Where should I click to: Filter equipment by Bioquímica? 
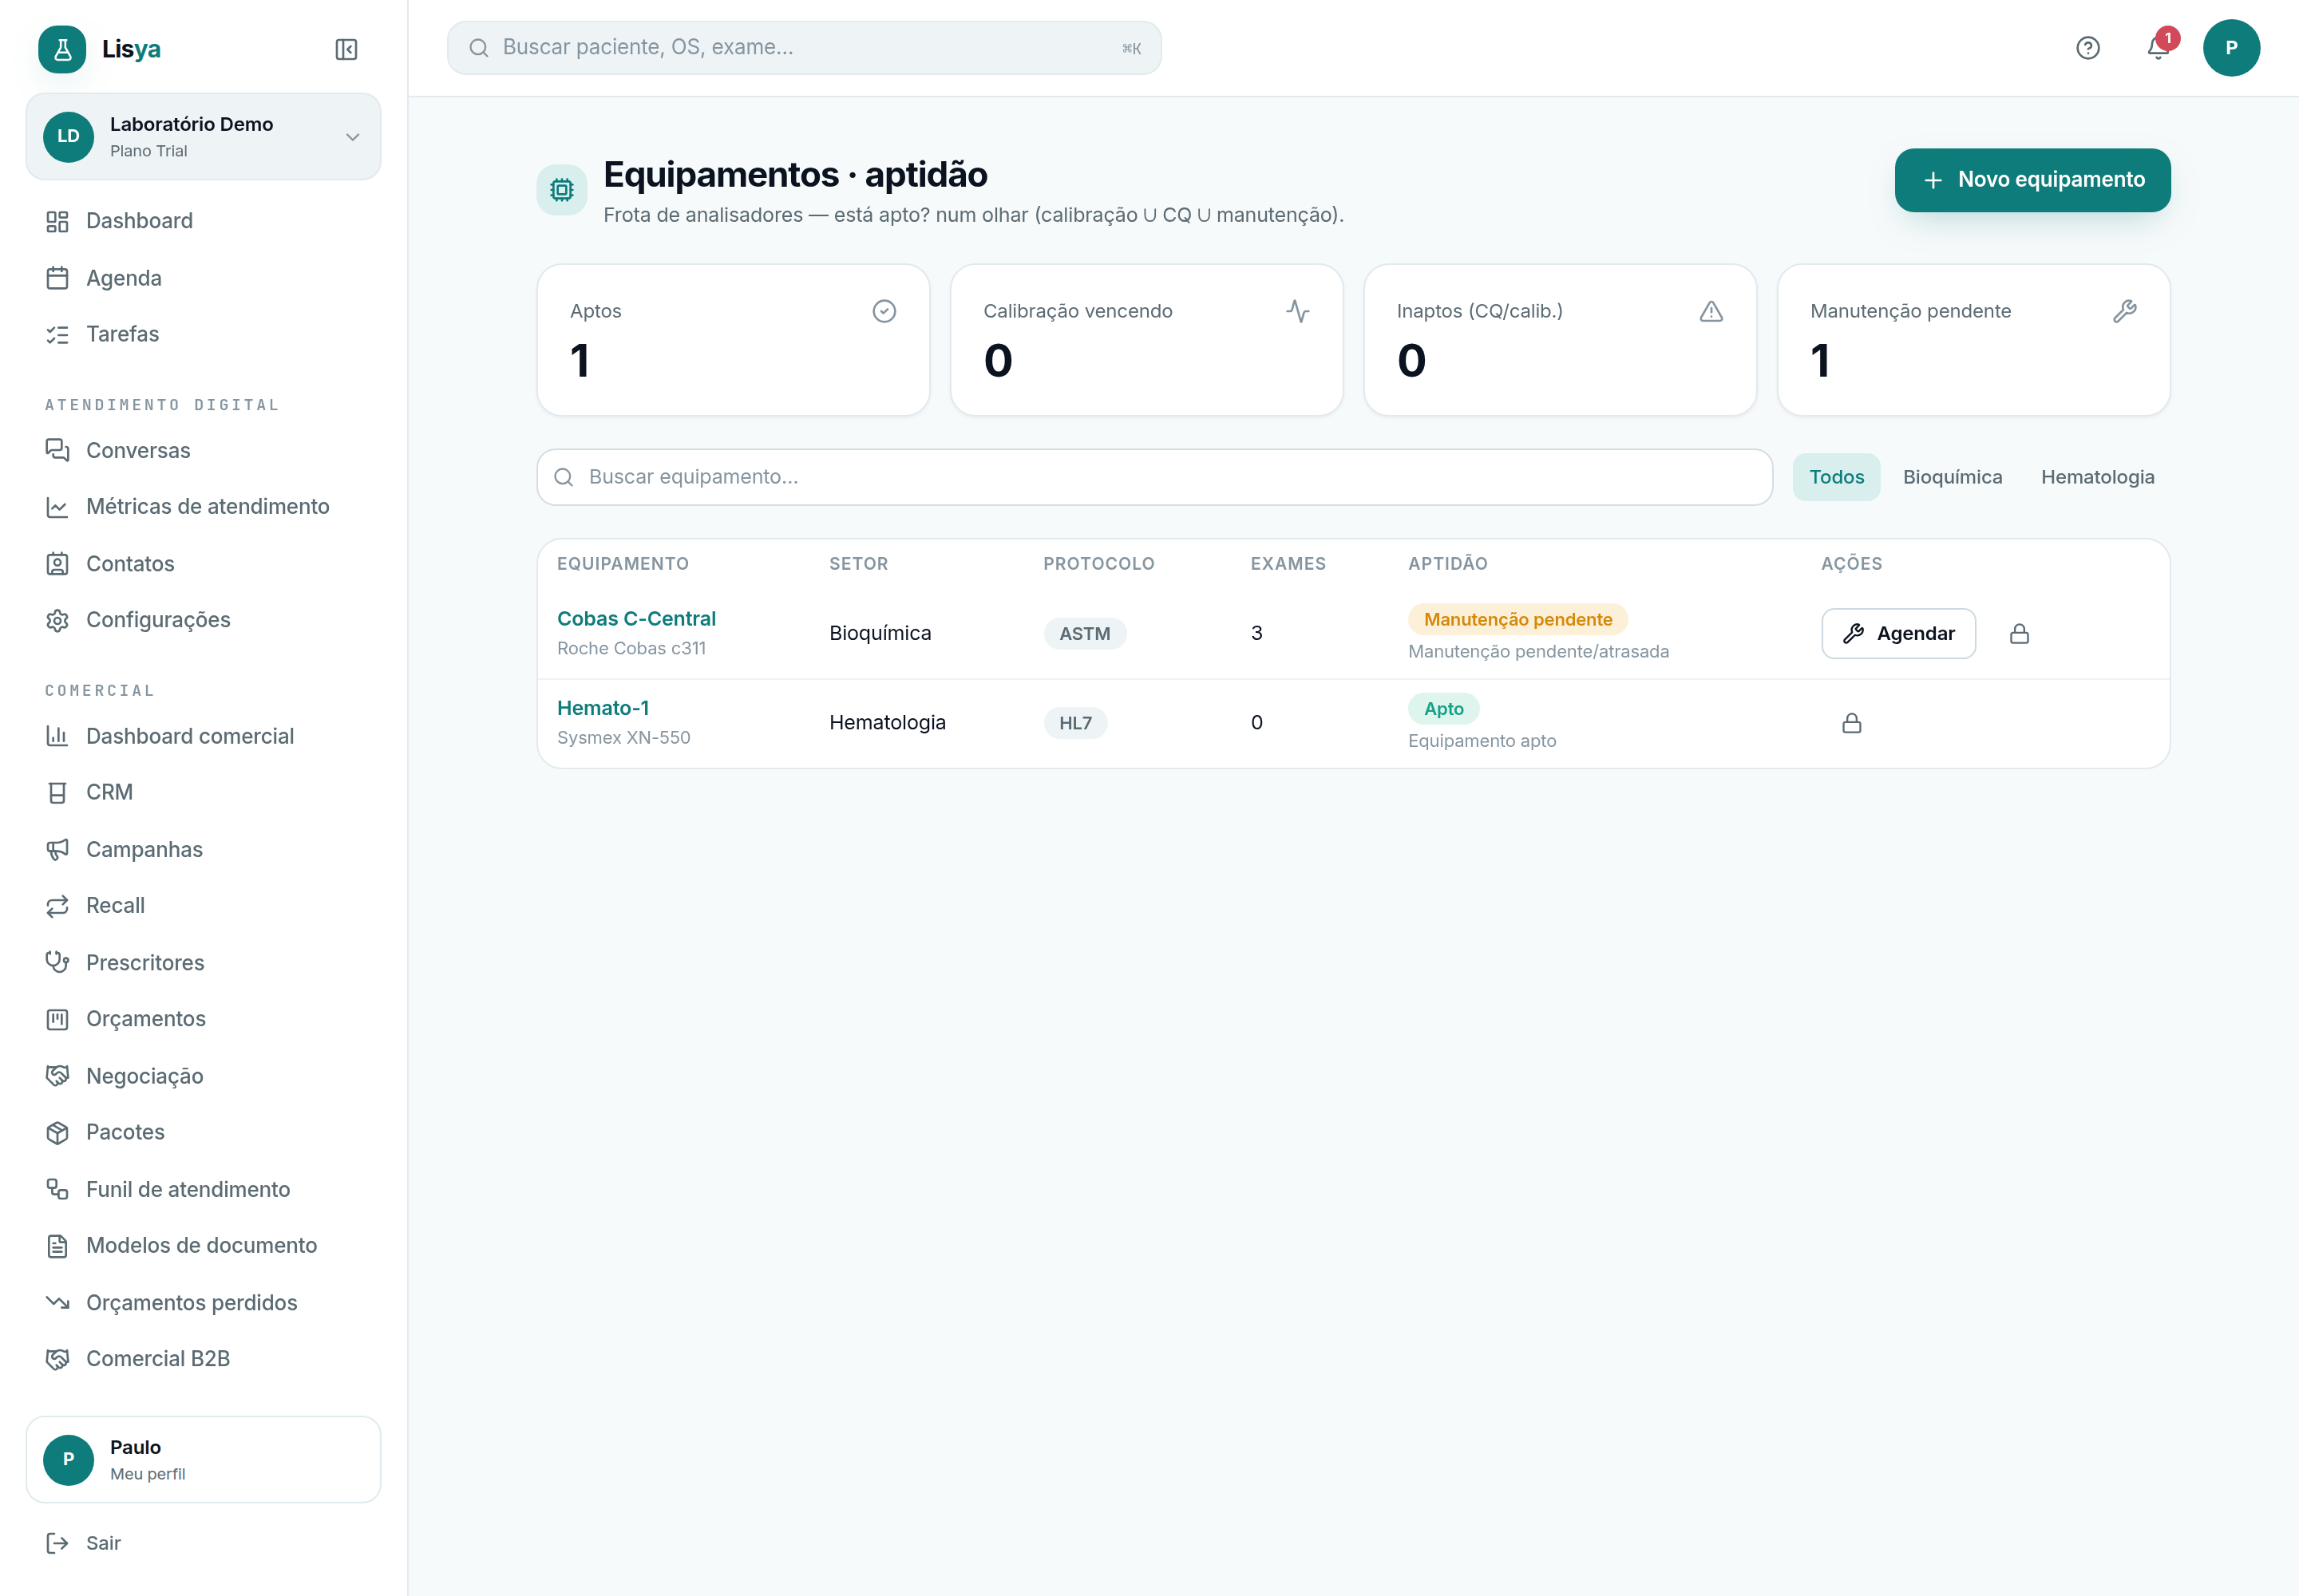(1952, 477)
